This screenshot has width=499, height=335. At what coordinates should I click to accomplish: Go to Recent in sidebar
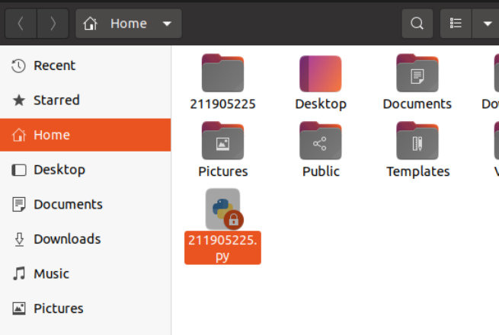[54, 65]
